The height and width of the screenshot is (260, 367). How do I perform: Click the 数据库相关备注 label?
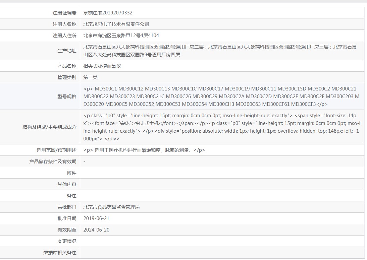point(60,253)
